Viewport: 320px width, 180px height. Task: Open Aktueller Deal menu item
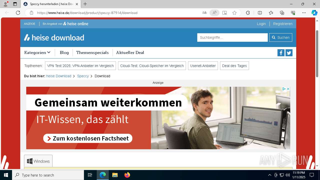(x=130, y=52)
